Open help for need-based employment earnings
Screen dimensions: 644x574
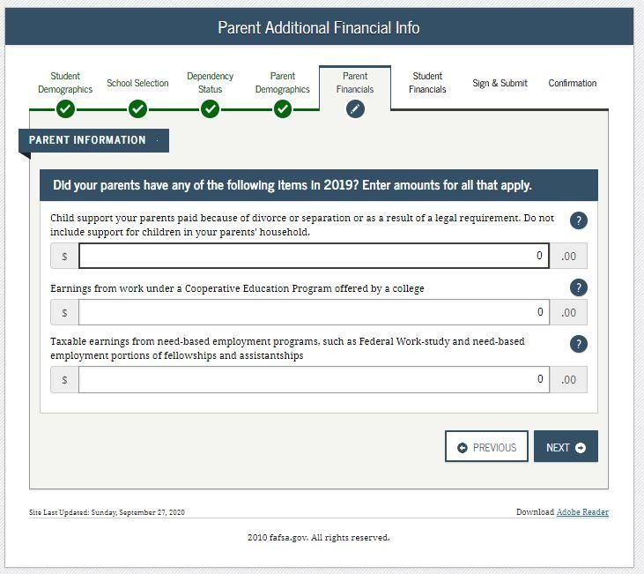coord(578,344)
